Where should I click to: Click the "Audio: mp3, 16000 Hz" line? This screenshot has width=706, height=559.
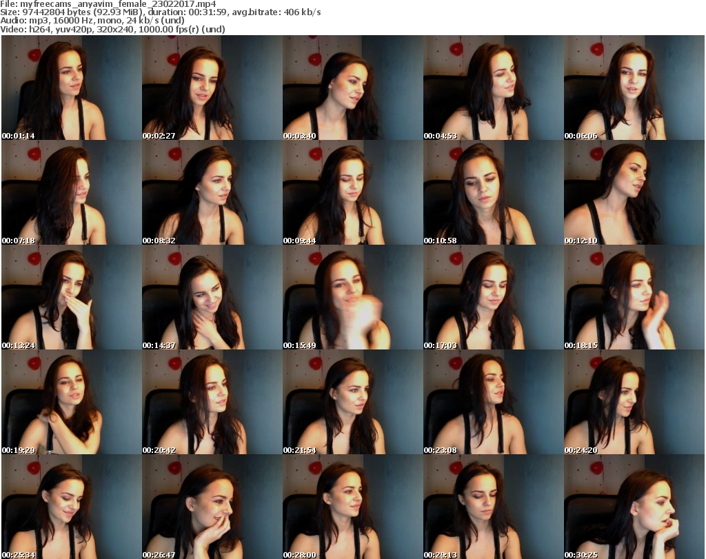[x=92, y=21]
